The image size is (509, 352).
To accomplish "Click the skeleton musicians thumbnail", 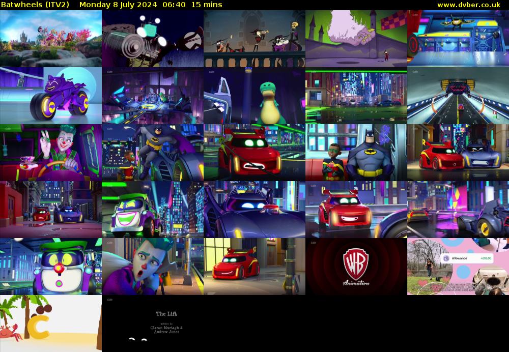I will (254, 39).
